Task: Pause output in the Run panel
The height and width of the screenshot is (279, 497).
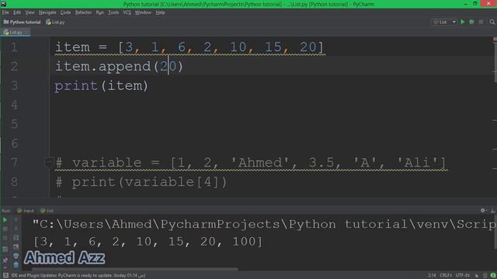Action: [x=5, y=238]
